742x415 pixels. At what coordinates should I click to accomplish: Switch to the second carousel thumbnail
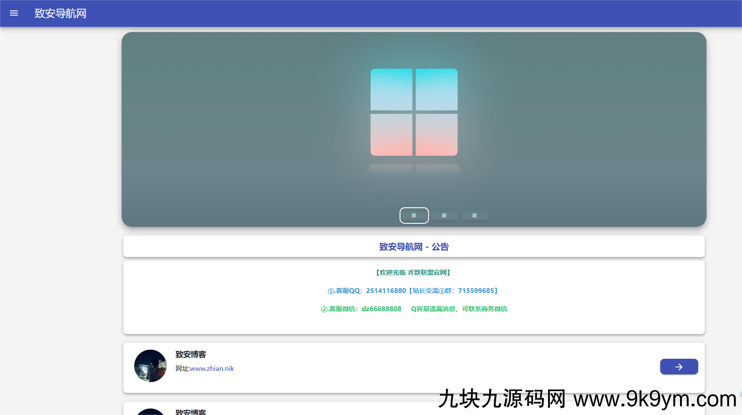(444, 216)
